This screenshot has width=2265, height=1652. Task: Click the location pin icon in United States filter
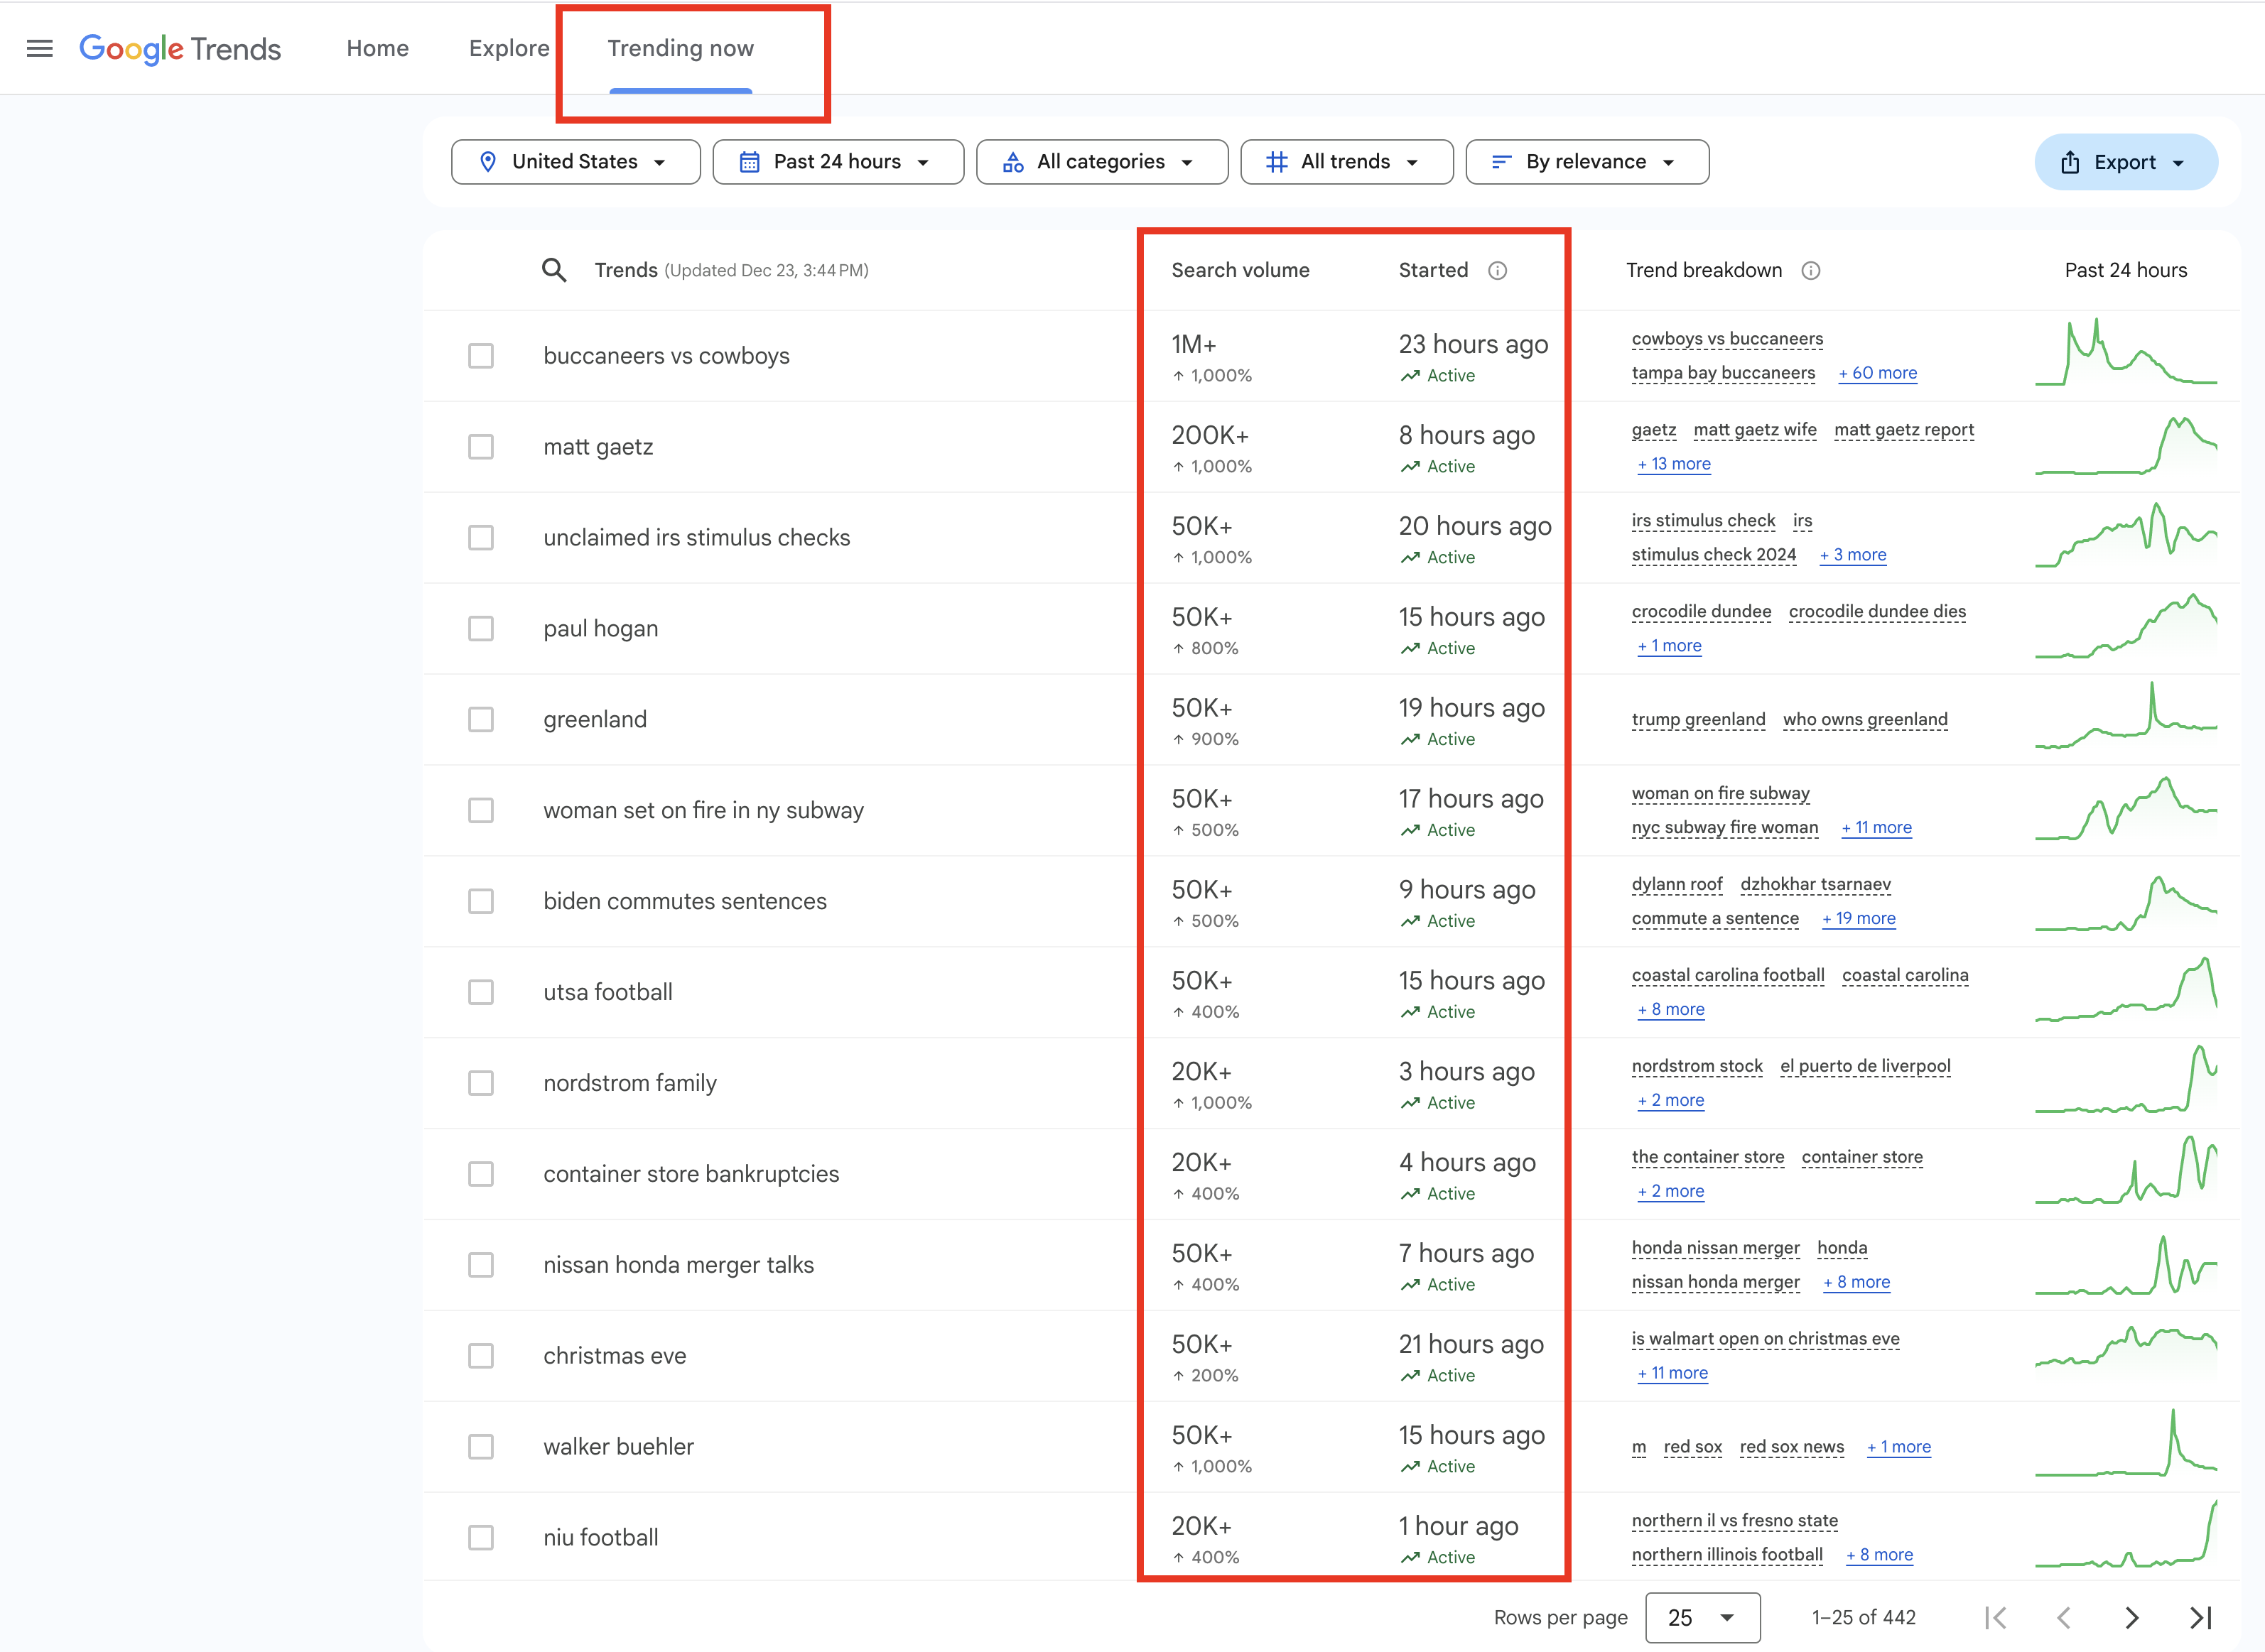click(x=488, y=162)
